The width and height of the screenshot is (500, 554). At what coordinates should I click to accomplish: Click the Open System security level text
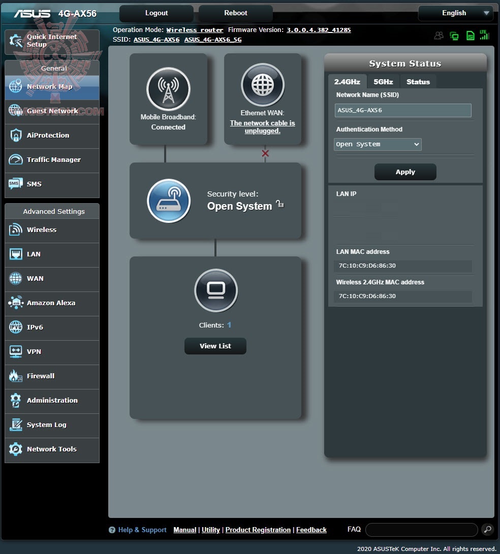tap(239, 206)
